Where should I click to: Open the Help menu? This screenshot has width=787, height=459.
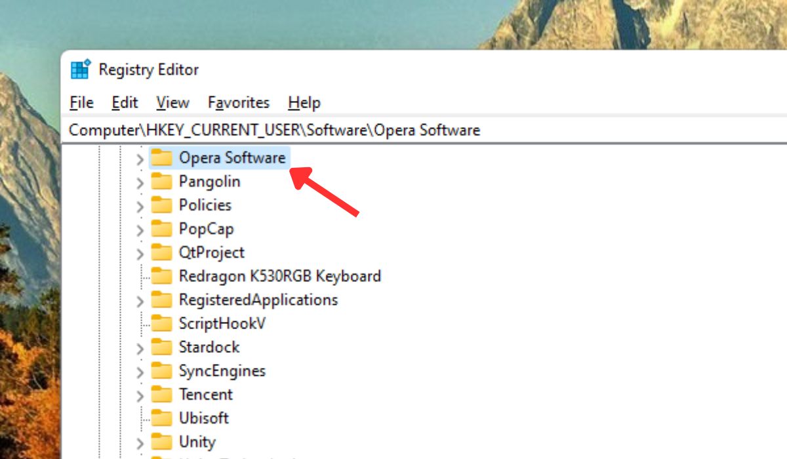(x=304, y=102)
